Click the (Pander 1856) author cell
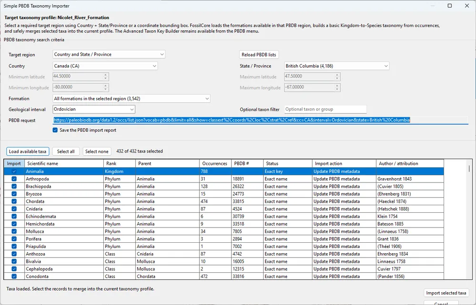Viewport: 476px width, 305px height. (410, 276)
